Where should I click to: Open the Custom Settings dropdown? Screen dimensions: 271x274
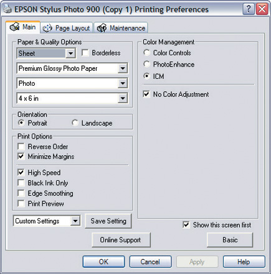pos(47,221)
